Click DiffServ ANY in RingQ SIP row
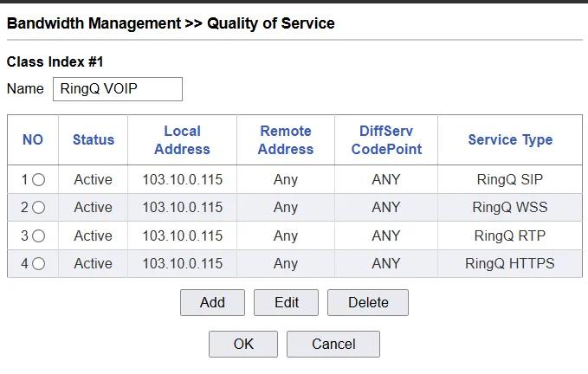This screenshot has height=374, width=588. (x=386, y=179)
